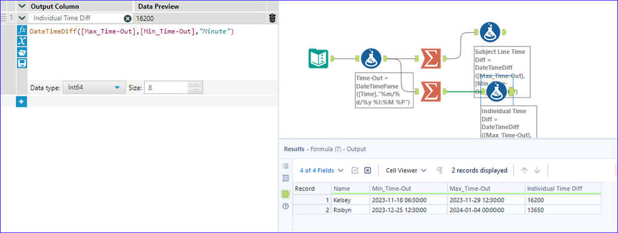Grab the expression row reorder handle
The width and height of the screenshot is (618, 233).
(x=4, y=17)
